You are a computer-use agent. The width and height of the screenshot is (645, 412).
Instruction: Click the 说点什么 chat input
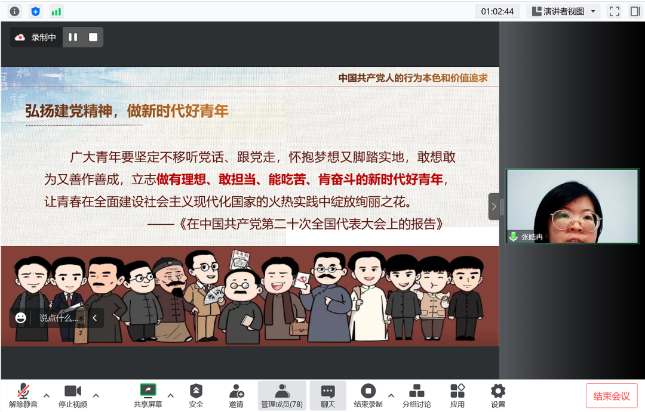[58, 318]
